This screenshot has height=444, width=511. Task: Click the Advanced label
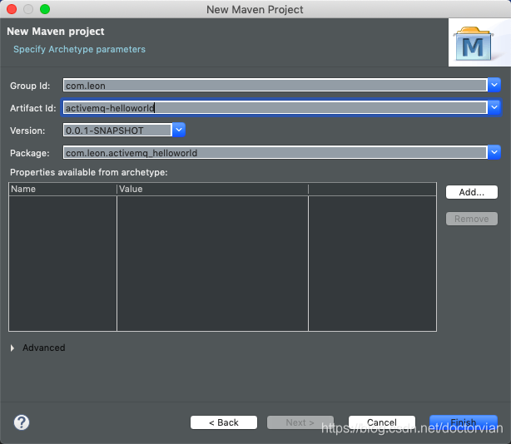tap(44, 348)
